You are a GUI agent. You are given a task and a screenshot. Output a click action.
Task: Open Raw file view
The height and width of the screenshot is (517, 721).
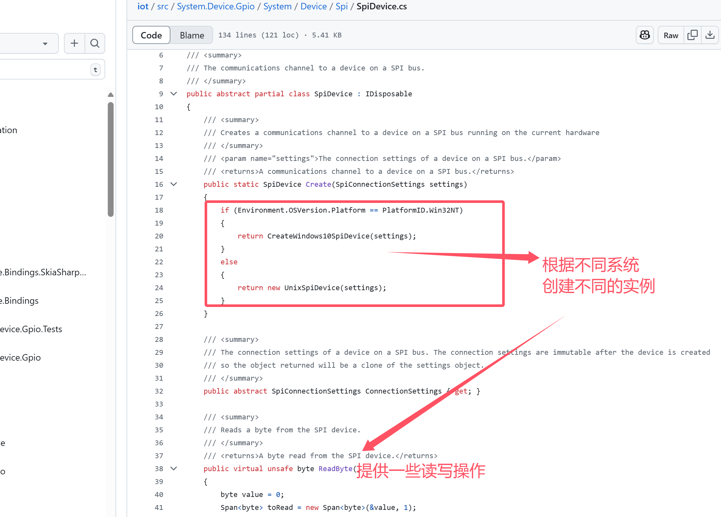671,35
